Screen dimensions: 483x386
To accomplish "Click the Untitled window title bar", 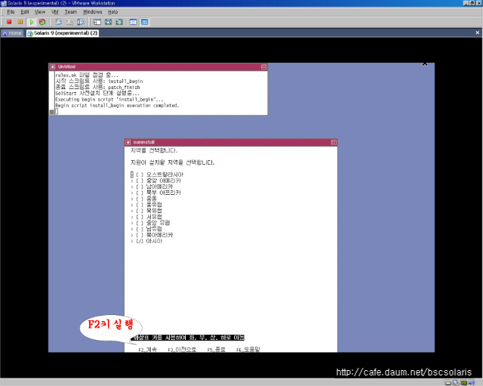I will pyautogui.click(x=158, y=66).
